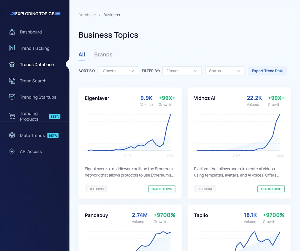Click the Trending Products cart icon
The image size is (300, 251).
pyautogui.click(x=12, y=116)
